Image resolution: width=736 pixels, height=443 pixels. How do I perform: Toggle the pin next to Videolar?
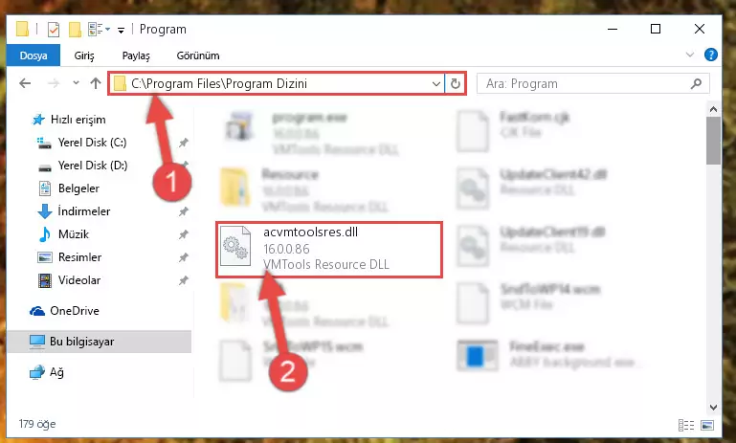click(x=183, y=280)
